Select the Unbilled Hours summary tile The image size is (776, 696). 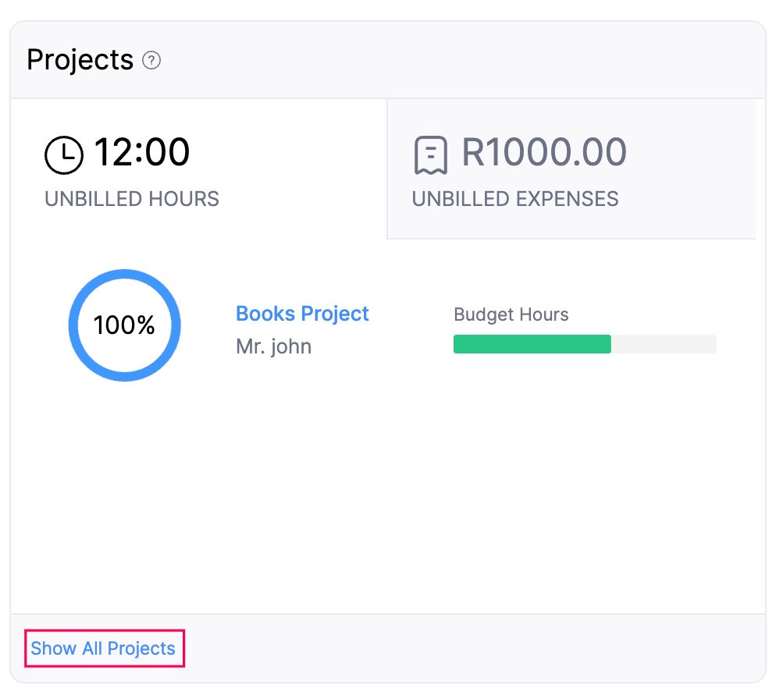click(198, 168)
